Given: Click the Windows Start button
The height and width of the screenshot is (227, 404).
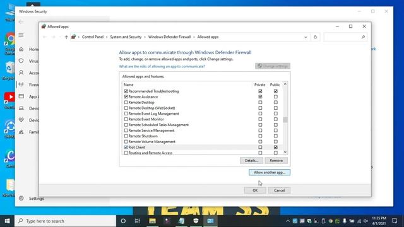Looking at the screenshot, I should coord(7,221).
